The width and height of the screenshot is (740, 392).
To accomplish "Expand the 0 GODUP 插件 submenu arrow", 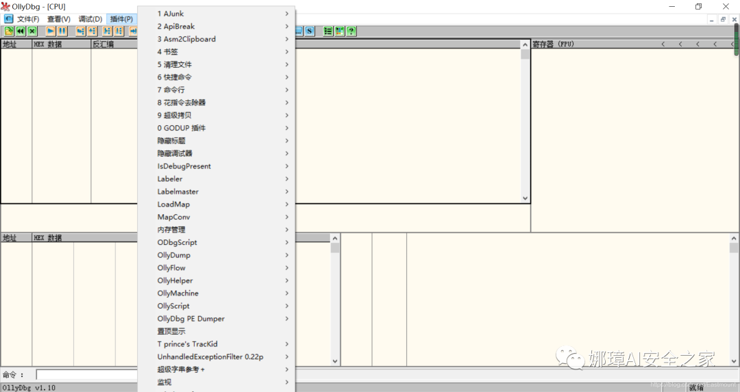I will click(287, 128).
